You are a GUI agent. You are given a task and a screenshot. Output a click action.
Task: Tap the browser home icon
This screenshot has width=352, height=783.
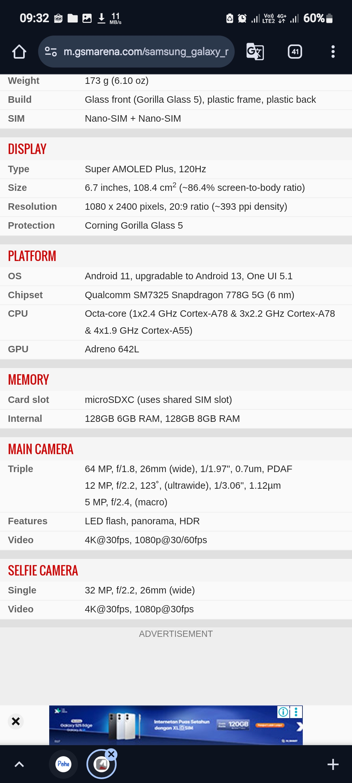[19, 52]
